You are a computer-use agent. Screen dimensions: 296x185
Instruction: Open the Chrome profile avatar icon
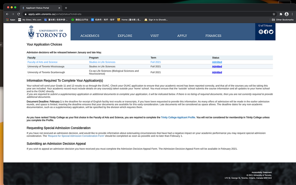click(286, 14)
